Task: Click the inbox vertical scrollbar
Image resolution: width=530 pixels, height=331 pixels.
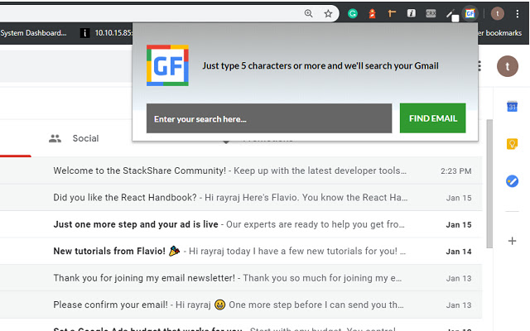Action: point(489,184)
